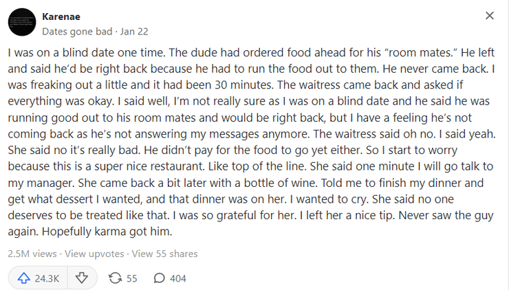Image resolution: width=509 pixels, height=290 pixels.
Task: Open the author name Karenae
Action: 62,16
